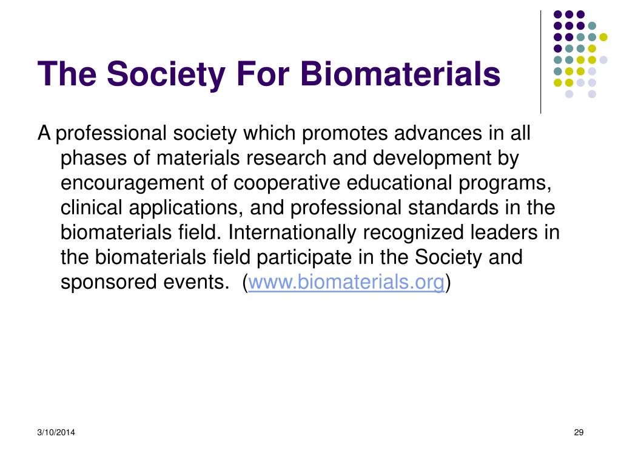Screen dimensions: 621x465
Task: Click the phrase cooperative educational programs
Action: (392, 183)
